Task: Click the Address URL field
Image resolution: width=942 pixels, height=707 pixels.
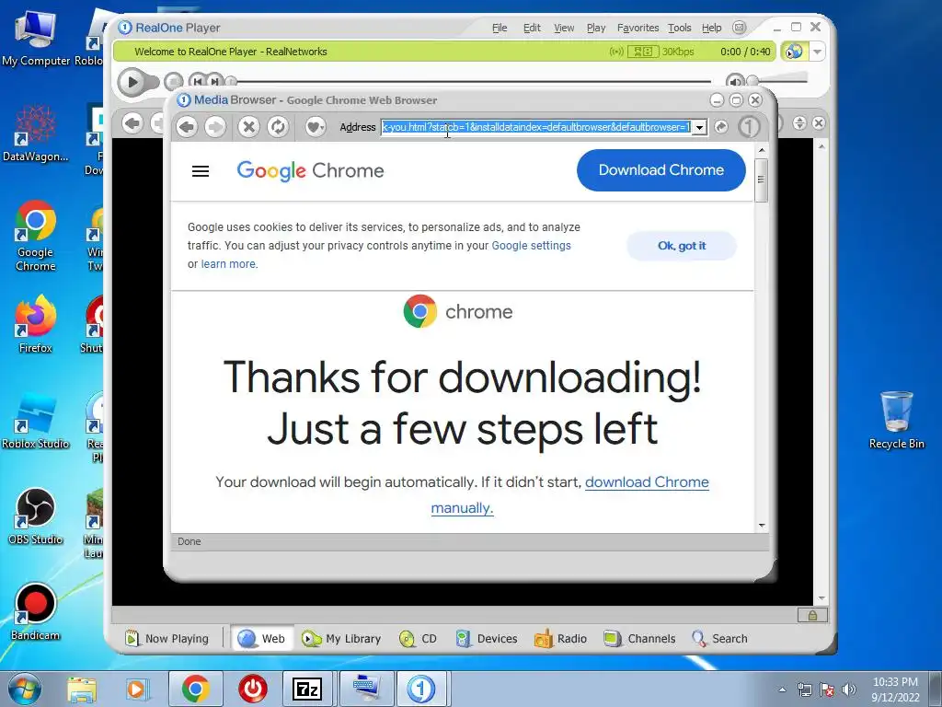Action: pyautogui.click(x=537, y=127)
